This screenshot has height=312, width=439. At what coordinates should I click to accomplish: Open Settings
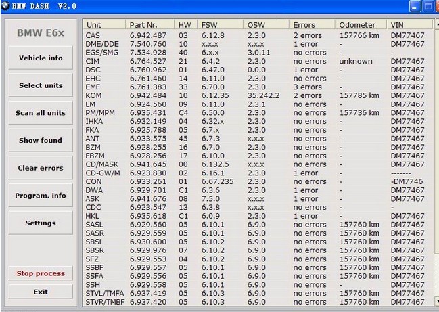tap(41, 223)
